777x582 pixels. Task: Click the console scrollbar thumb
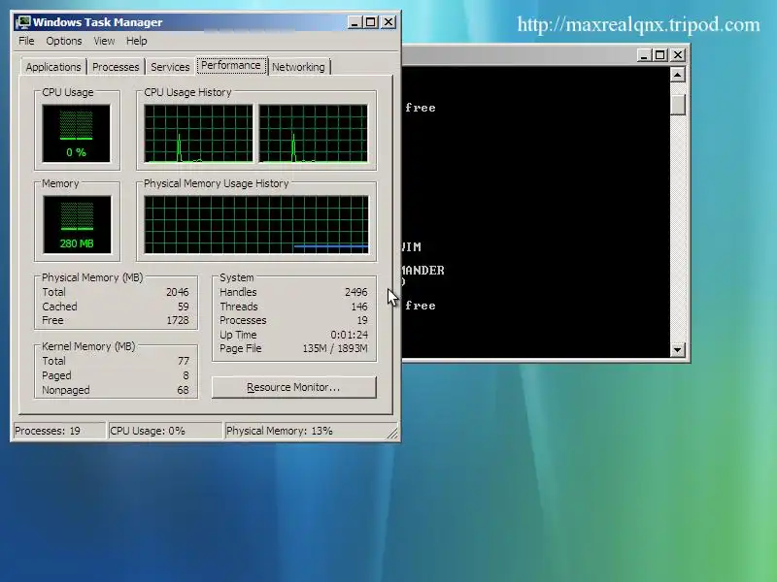coord(677,105)
